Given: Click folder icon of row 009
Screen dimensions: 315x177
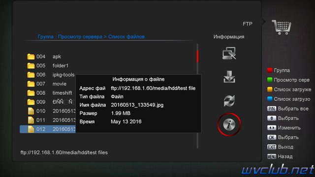Looking at the screenshot, I should (31, 102).
